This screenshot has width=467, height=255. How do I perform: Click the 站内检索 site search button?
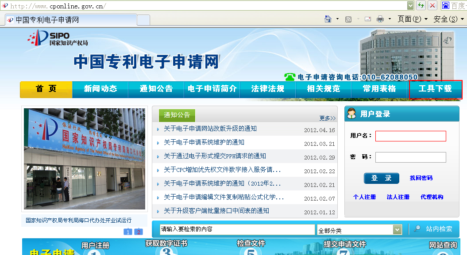(434, 229)
